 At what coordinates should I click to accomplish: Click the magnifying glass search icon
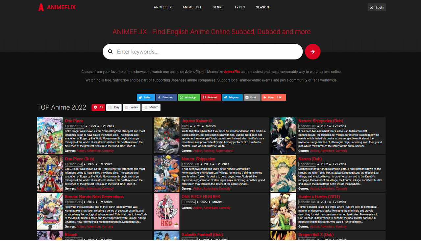[x=111, y=52]
